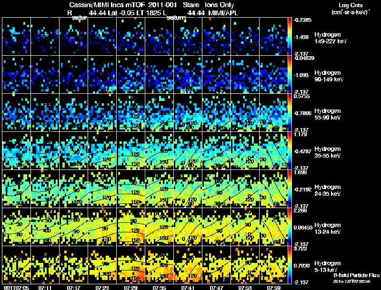Select the 'Cassini/MIMI Inca mTOF 2011-001' title text

[123, 5]
